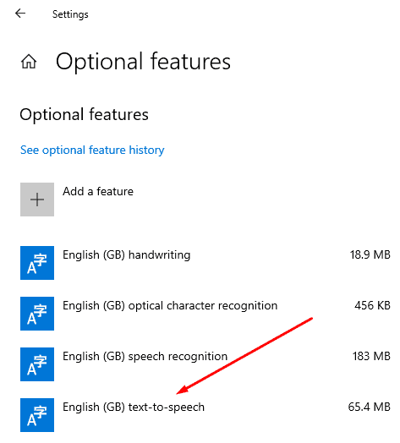
Task: Select English (GB) optical character recognition
Action: coord(170,306)
